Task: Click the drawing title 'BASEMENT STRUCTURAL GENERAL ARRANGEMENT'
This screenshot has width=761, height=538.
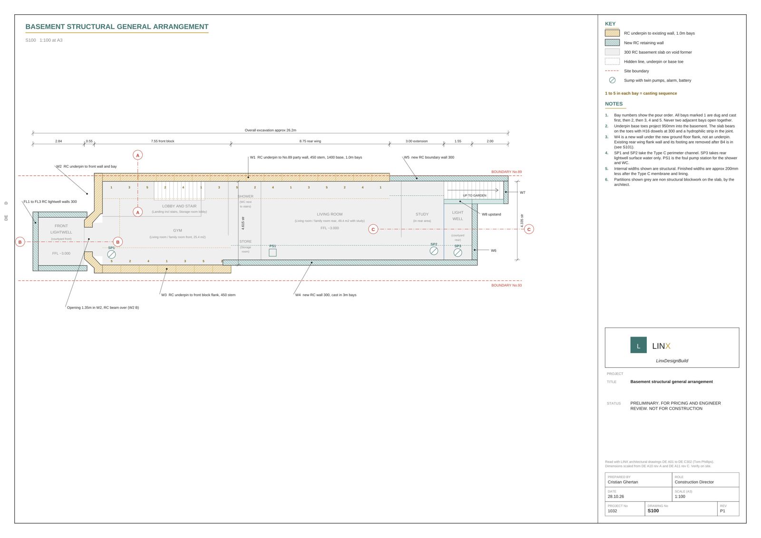Action: click(x=117, y=27)
